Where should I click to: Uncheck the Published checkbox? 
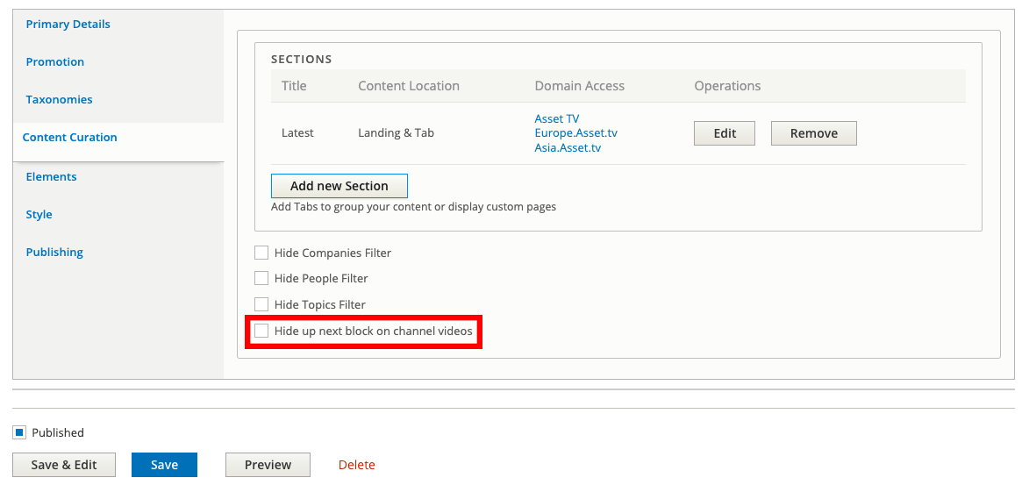[x=19, y=432]
